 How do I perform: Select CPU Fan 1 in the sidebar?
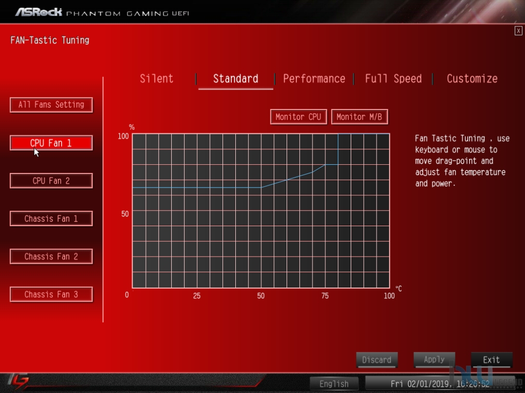[x=51, y=143]
